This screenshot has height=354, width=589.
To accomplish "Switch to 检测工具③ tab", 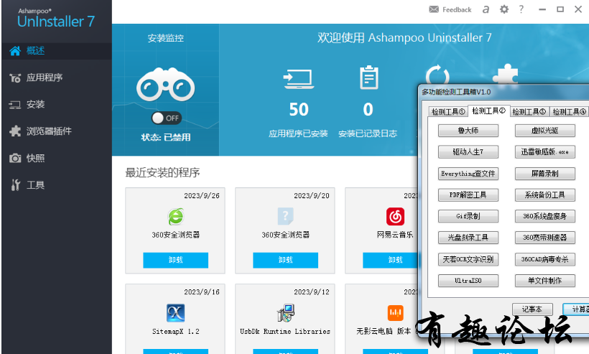I will coord(529,111).
